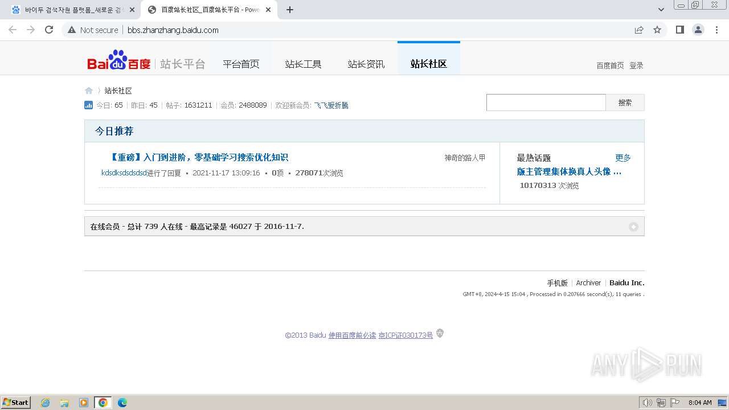Click the network tray icon
This screenshot has height=410, width=729.
pos(661,403)
